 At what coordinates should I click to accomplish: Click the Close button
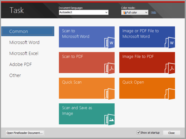point(171,133)
